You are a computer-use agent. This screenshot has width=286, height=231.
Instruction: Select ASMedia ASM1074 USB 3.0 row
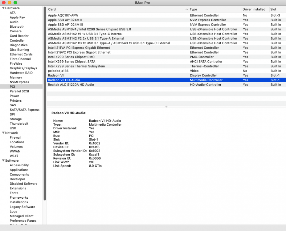[x=166, y=29]
